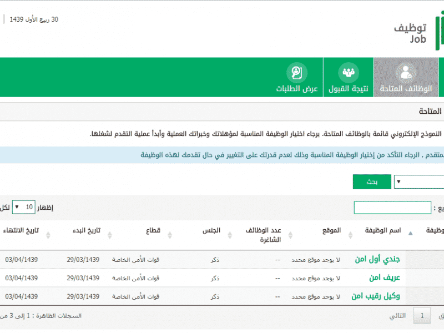
Task: Go to the عرض الطلبات tab
Action: point(297,77)
